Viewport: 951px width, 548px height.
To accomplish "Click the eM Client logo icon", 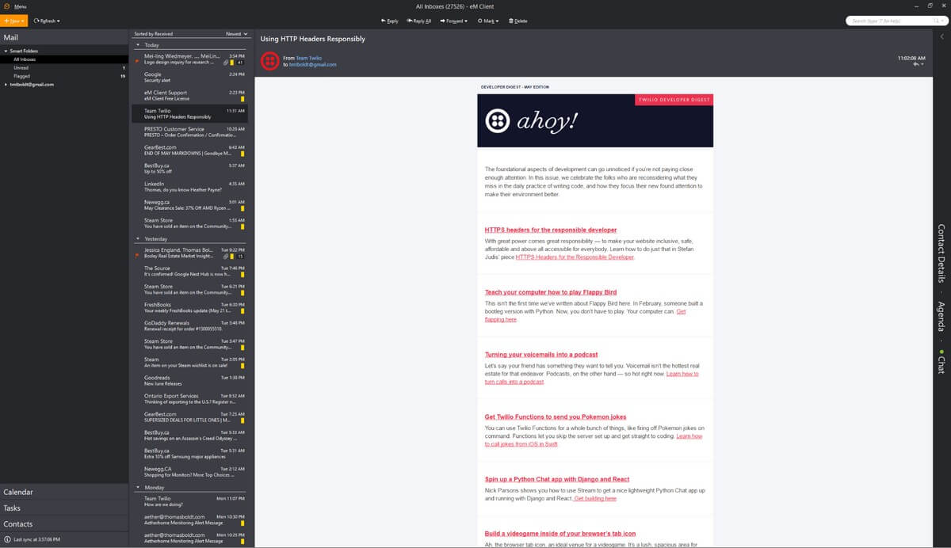I will [x=6, y=6].
